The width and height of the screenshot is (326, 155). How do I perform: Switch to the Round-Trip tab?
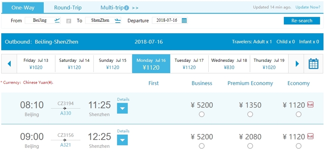pyautogui.click(x=68, y=8)
